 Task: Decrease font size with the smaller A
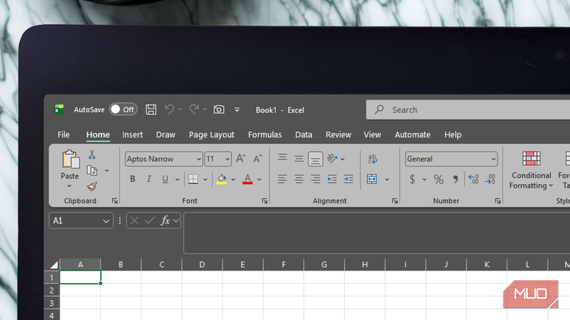258,159
